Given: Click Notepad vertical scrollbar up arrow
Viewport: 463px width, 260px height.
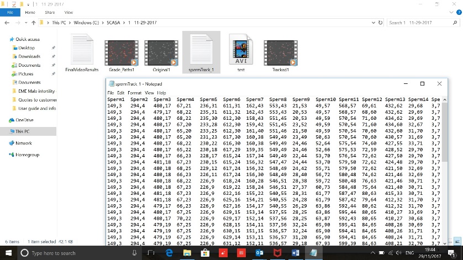Looking at the screenshot, I should 445,100.
